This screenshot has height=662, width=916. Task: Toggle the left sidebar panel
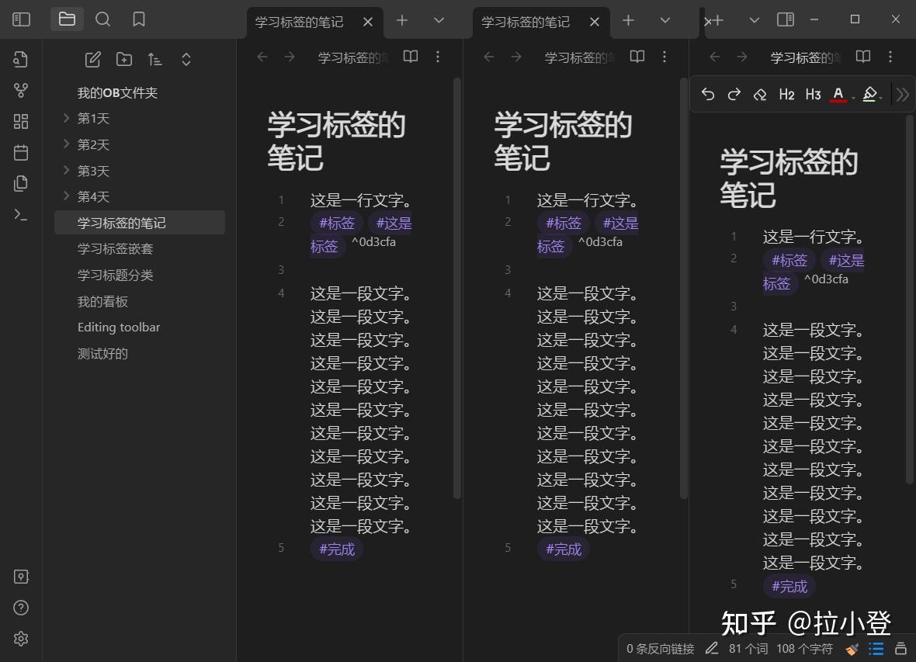[x=21, y=19]
